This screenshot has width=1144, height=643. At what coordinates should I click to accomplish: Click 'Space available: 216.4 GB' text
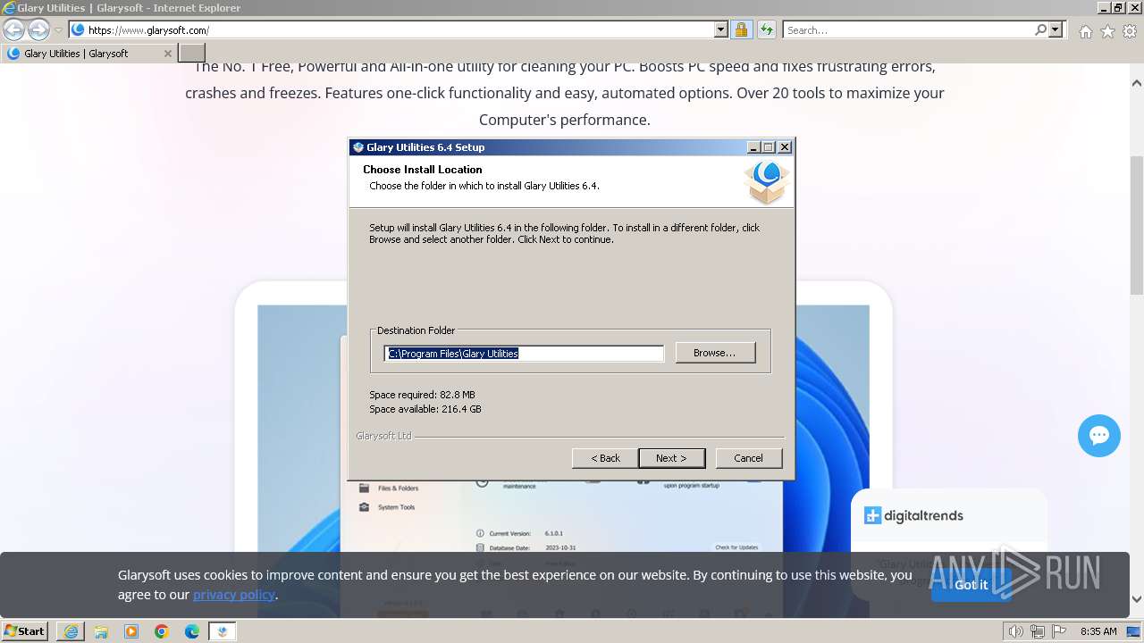pyautogui.click(x=425, y=409)
